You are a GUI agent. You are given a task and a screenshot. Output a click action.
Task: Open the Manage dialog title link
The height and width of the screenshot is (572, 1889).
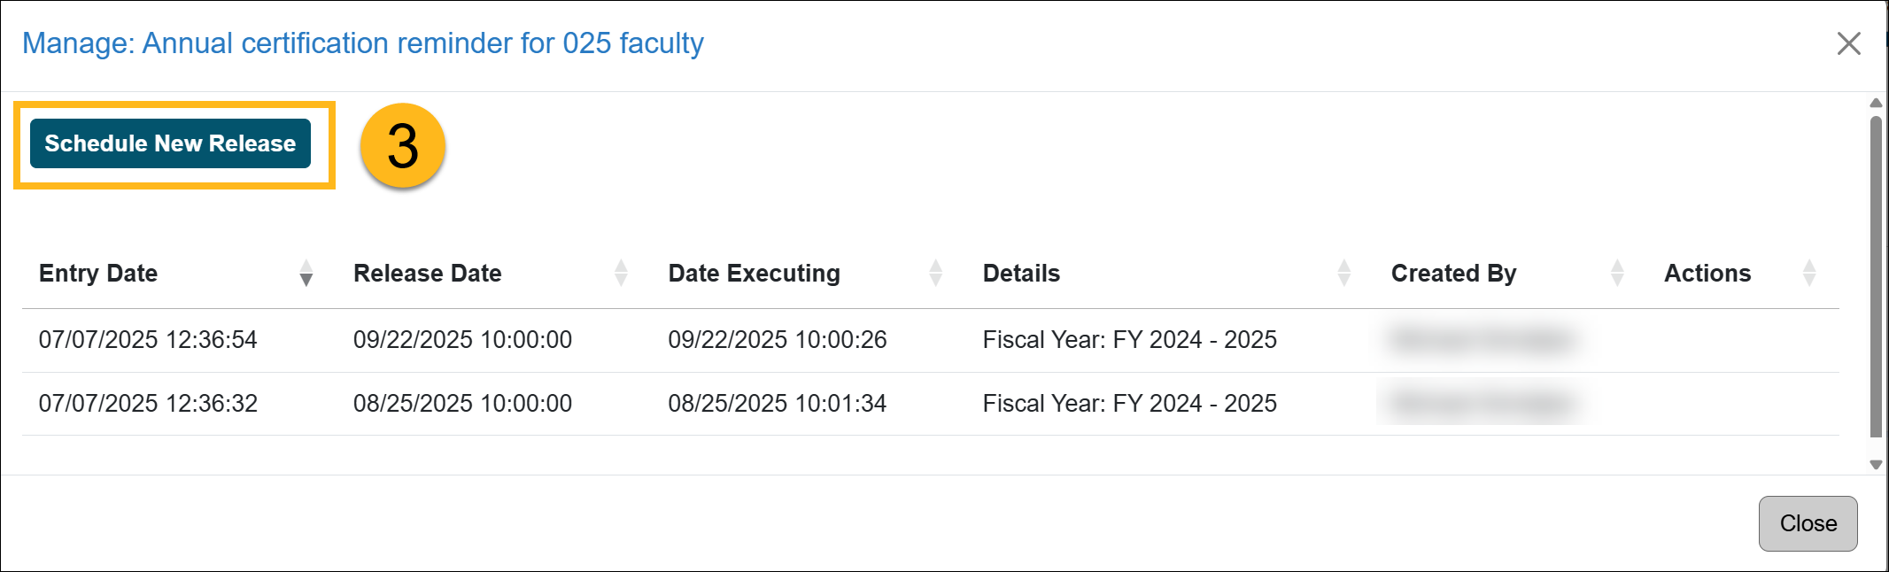tap(363, 42)
